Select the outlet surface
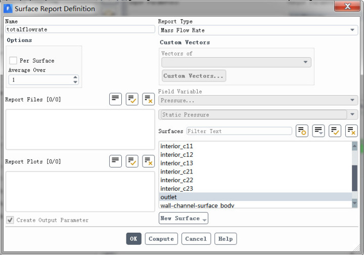Screen dimensions: 364x255 (255, 197)
